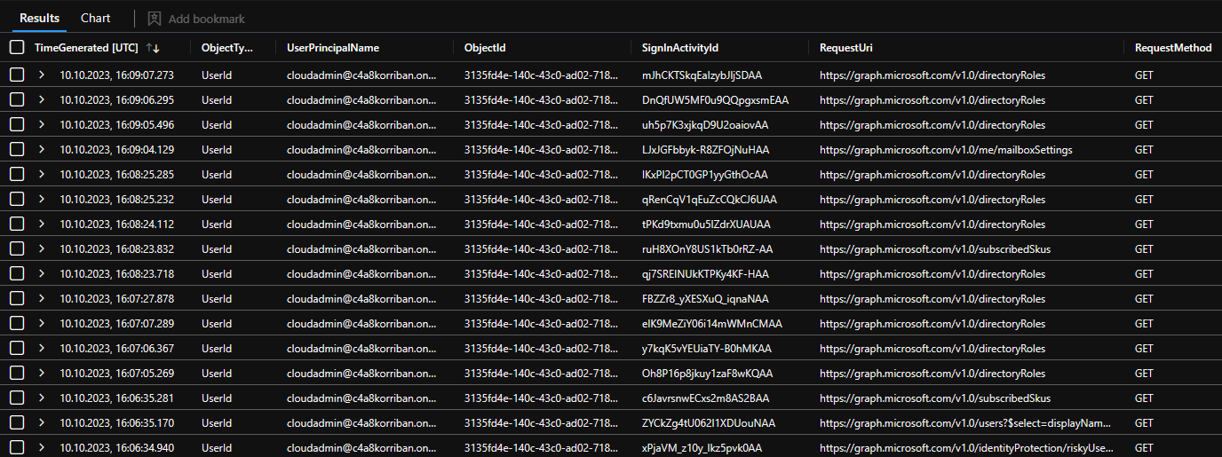Click the Add bookmark button label
The height and width of the screenshot is (457, 1222).
click(207, 19)
